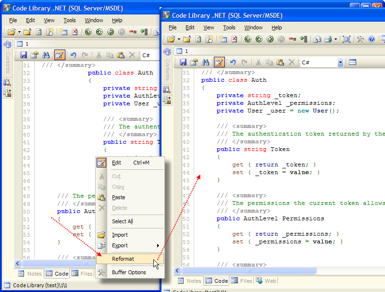385x292 pixels.
Task: Switch to the Code tab in front window
Action: pos(217,281)
